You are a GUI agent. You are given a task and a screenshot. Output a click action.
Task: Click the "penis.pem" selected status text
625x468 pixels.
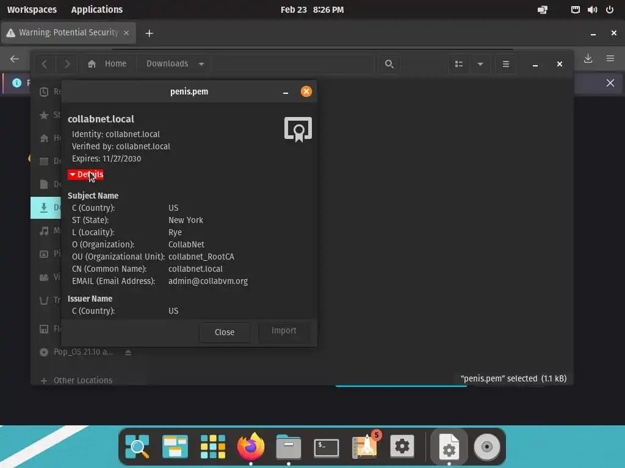pos(513,378)
